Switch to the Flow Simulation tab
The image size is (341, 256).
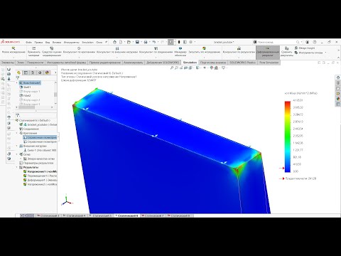point(269,63)
